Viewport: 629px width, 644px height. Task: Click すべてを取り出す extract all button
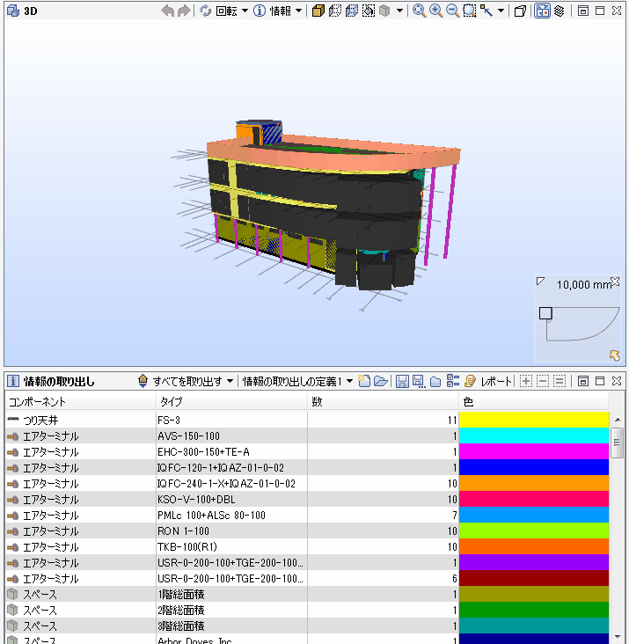tap(180, 381)
